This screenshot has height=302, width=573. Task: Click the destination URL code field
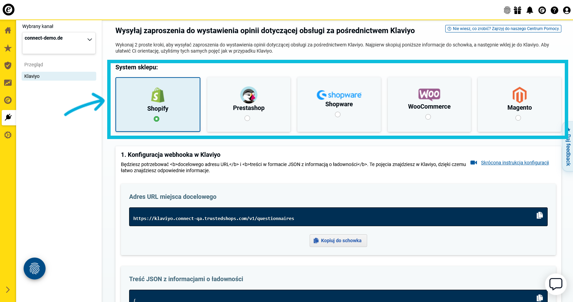point(338,217)
